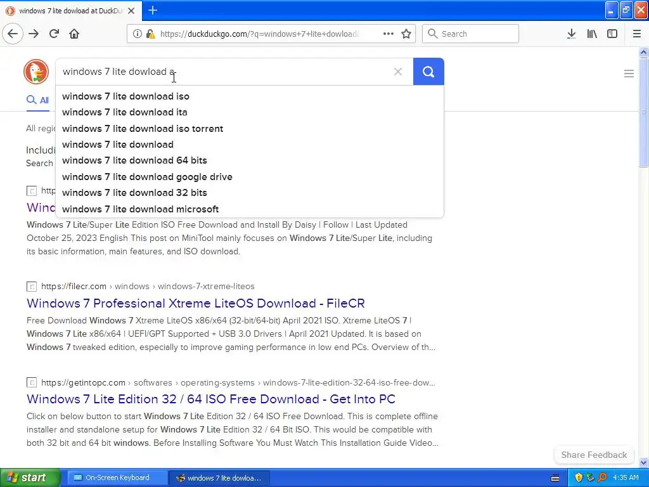Switch to On-Screen Keyboard taskbar item

[117, 477]
